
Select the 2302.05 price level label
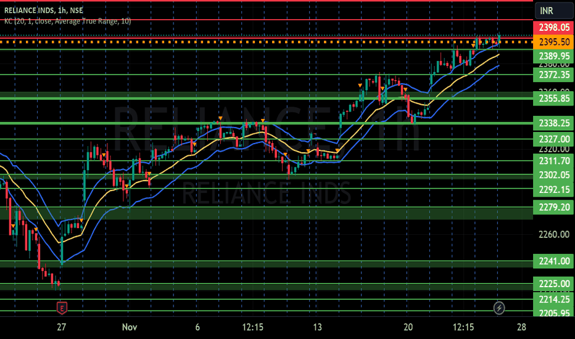(554, 175)
